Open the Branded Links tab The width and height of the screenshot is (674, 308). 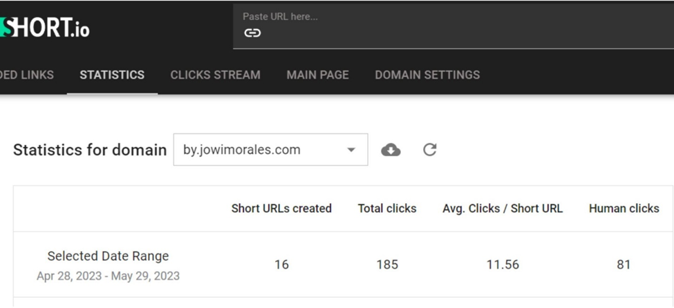pyautogui.click(x=27, y=75)
